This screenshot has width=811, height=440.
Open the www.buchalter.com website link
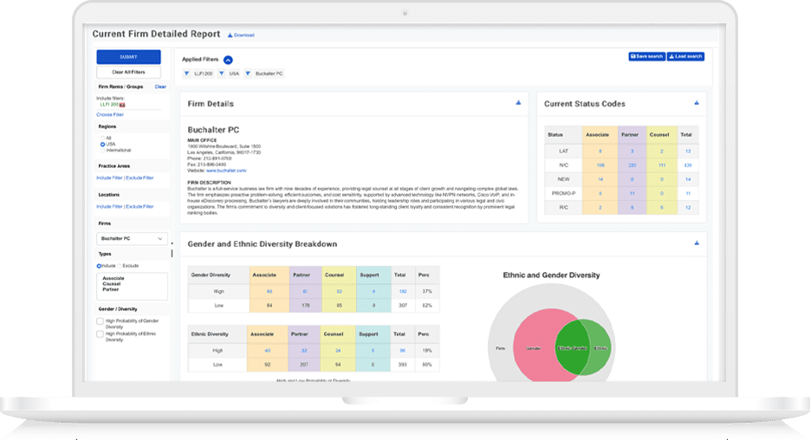(226, 171)
